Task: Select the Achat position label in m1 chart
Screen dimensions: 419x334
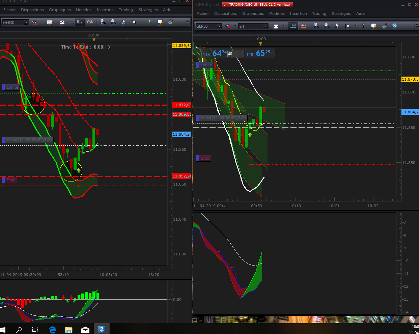Action: pyautogui.click(x=221, y=118)
